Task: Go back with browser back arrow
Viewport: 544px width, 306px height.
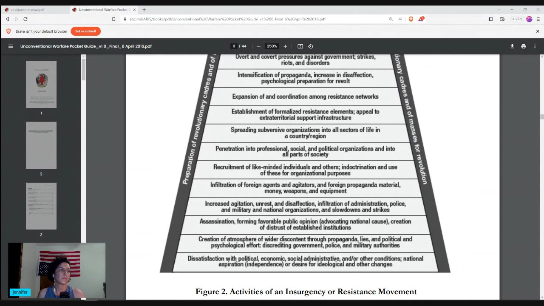Action: (7, 19)
